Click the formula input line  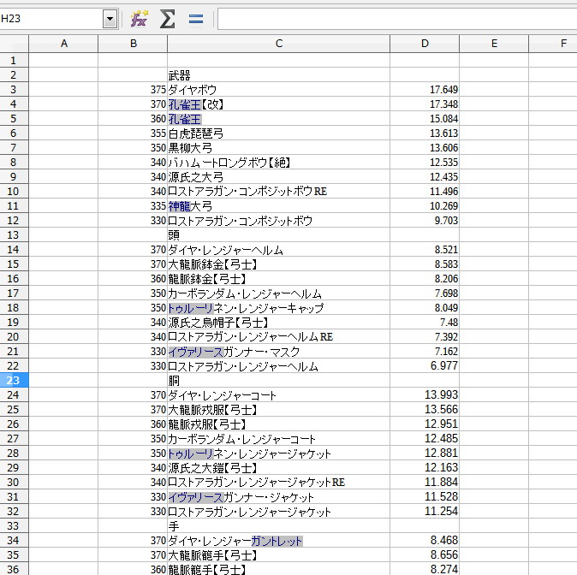pos(397,19)
